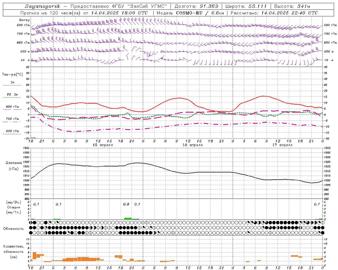Screen dimensions: 338x270
Task: Click the green 0.8 mm precipitation bar
Action: (128, 219)
